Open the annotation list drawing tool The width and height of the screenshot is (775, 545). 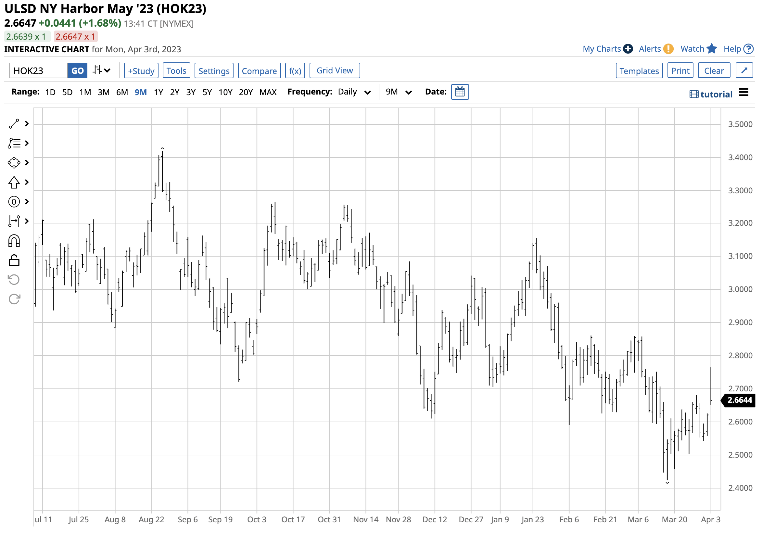(x=14, y=144)
